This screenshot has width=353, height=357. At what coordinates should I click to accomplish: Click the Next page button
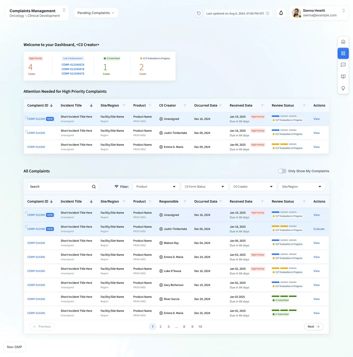314,327
